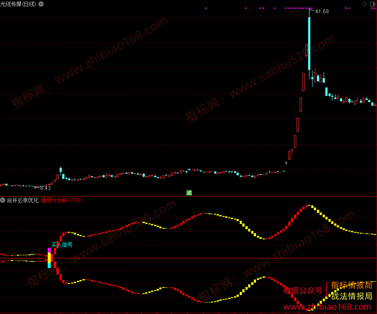The image size is (377, 314).
Task: Click the green 减 marker below the candles
Action: click(x=189, y=193)
